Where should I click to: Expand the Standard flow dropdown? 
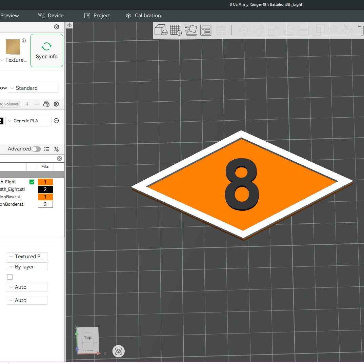pos(33,88)
